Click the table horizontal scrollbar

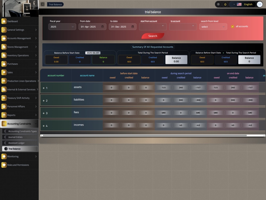pos(145,135)
